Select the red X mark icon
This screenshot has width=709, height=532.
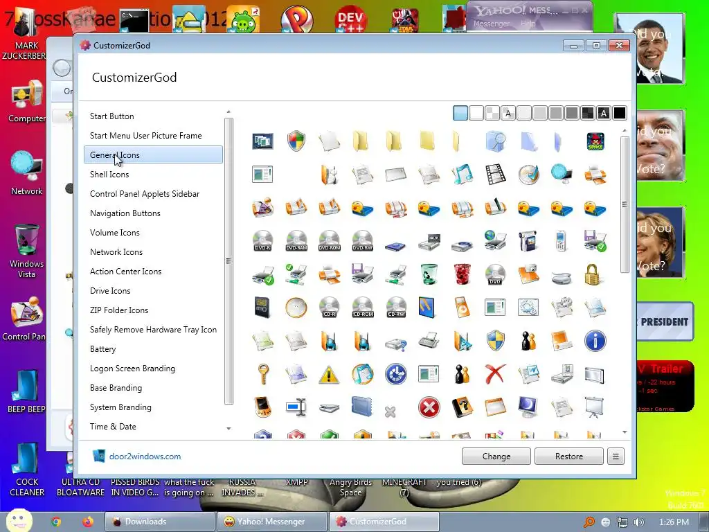(x=495, y=374)
